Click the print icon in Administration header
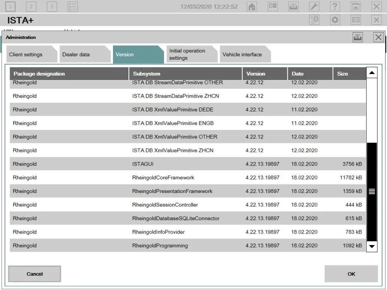The height and width of the screenshot is (290, 387). tap(358, 37)
